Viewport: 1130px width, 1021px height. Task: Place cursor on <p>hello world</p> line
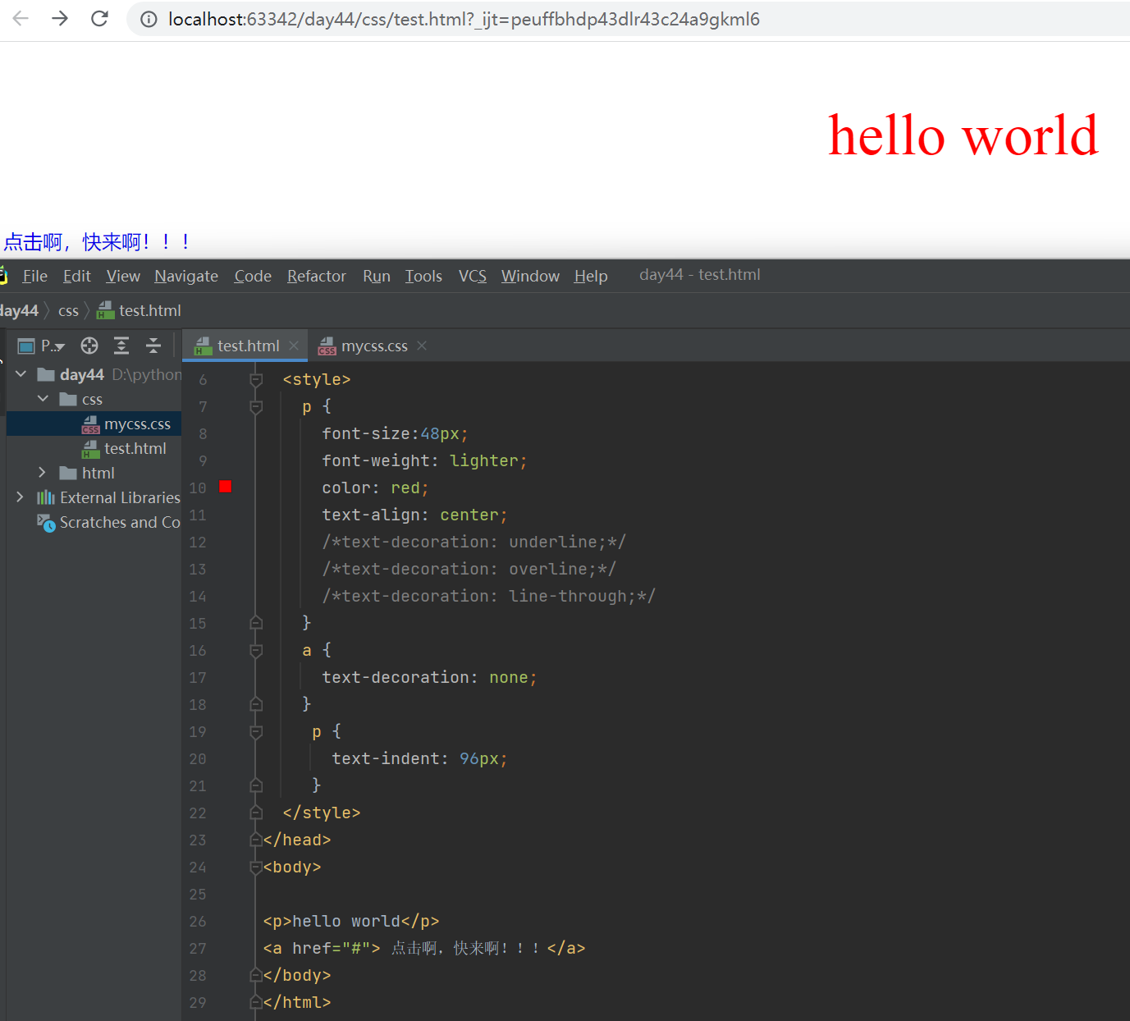pos(351,921)
